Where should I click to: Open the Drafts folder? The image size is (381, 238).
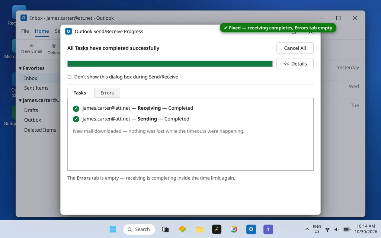[x=31, y=110]
